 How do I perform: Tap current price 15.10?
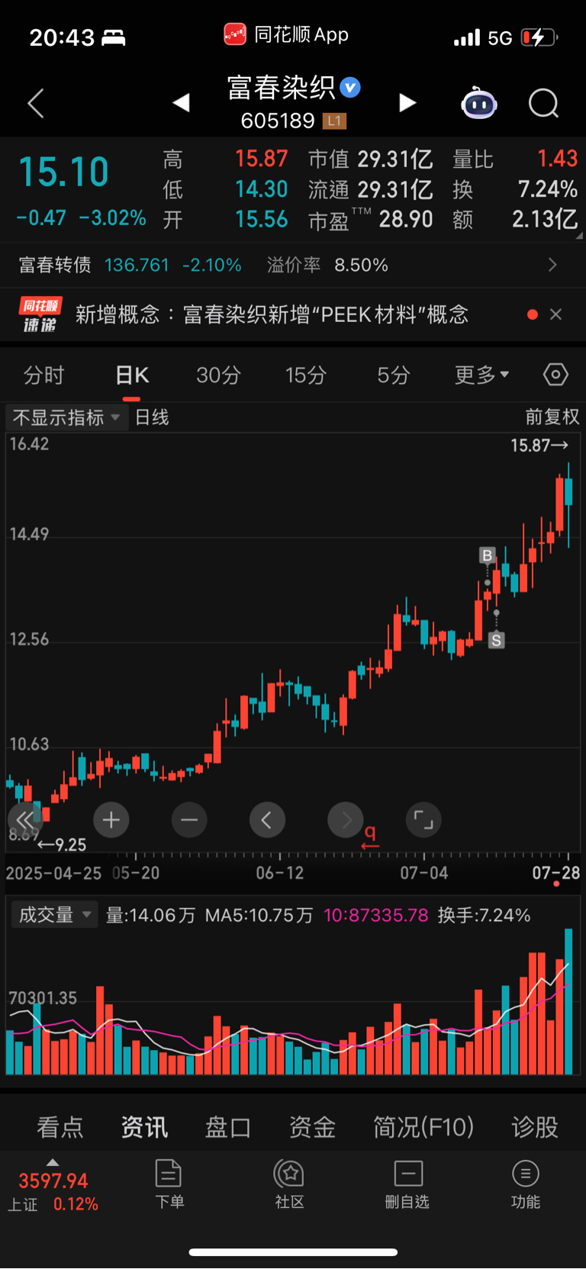(63, 172)
